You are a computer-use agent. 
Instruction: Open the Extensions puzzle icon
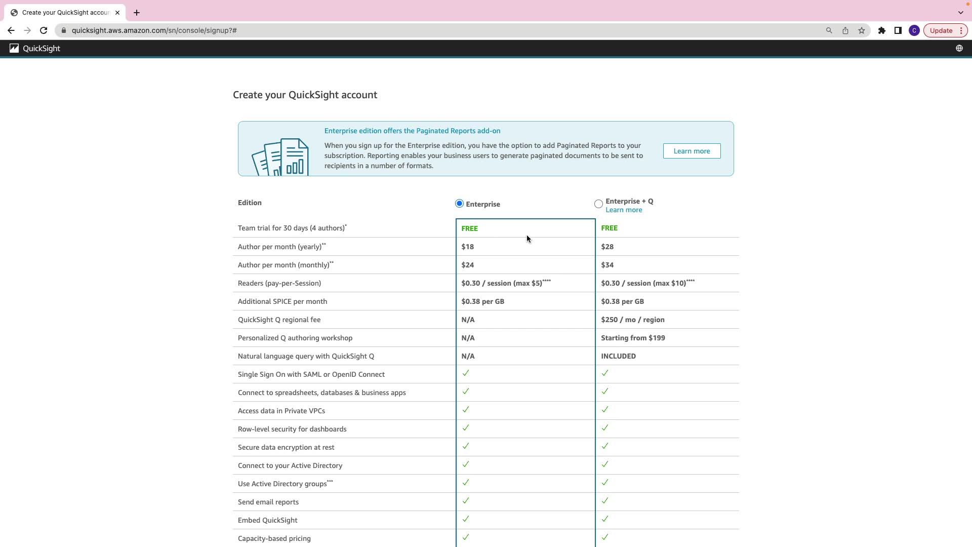coord(881,30)
